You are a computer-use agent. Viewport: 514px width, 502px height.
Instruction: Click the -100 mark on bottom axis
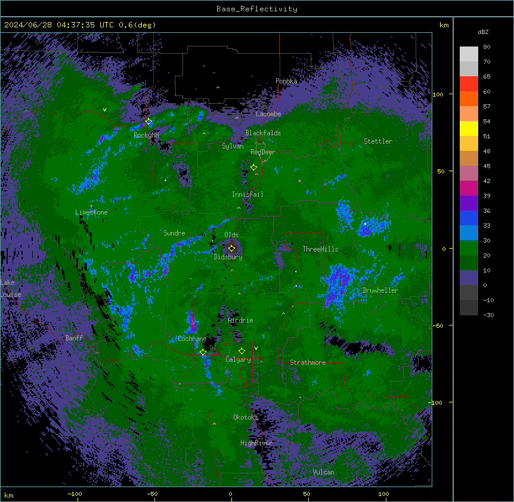coord(75,494)
